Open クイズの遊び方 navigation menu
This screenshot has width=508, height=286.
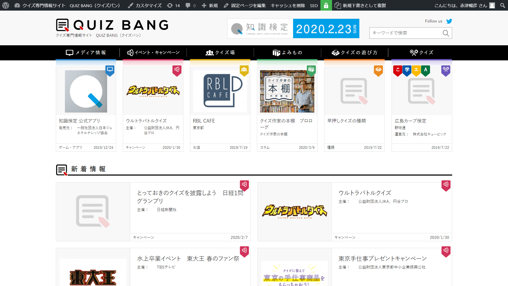coord(355,52)
